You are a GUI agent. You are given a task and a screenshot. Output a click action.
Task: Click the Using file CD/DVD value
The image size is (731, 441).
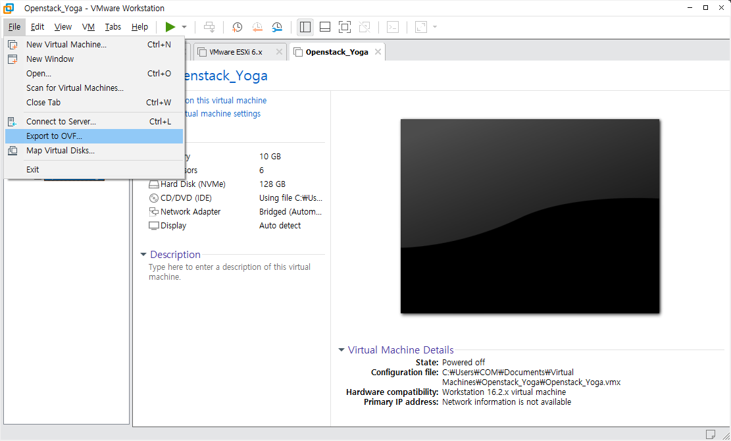(x=290, y=198)
